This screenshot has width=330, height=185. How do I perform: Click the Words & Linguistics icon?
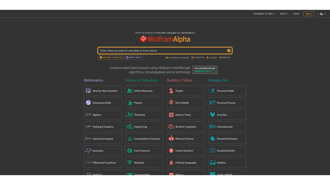click(171, 127)
